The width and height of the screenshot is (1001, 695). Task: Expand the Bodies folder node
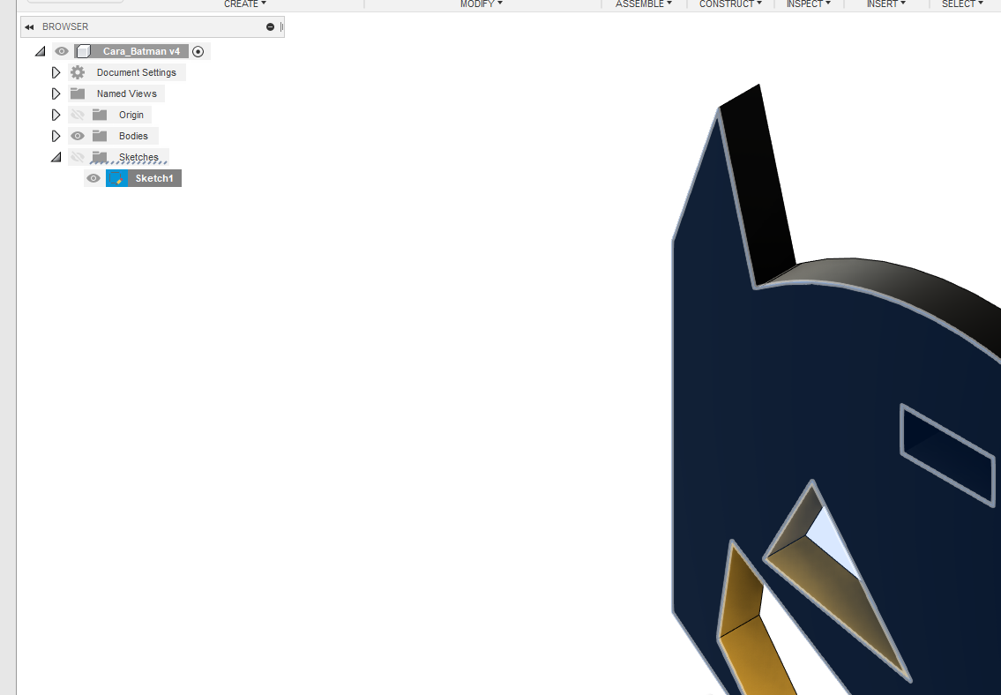pos(56,136)
